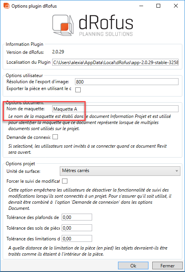Maximize the Options plugin dRofus window
The image size is (185, 272).
[x=158, y=6]
